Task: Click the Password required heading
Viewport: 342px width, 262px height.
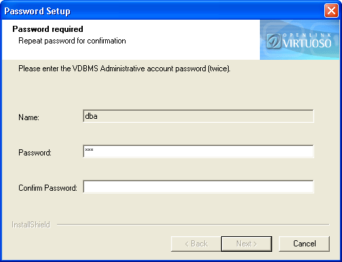Action: click(x=47, y=29)
